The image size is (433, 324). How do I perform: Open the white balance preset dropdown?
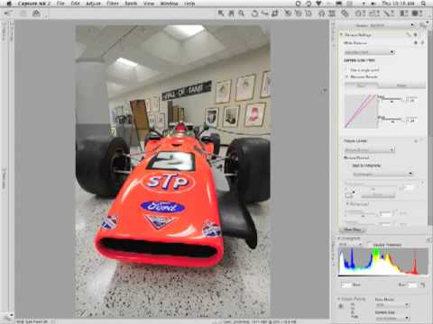click(369, 52)
